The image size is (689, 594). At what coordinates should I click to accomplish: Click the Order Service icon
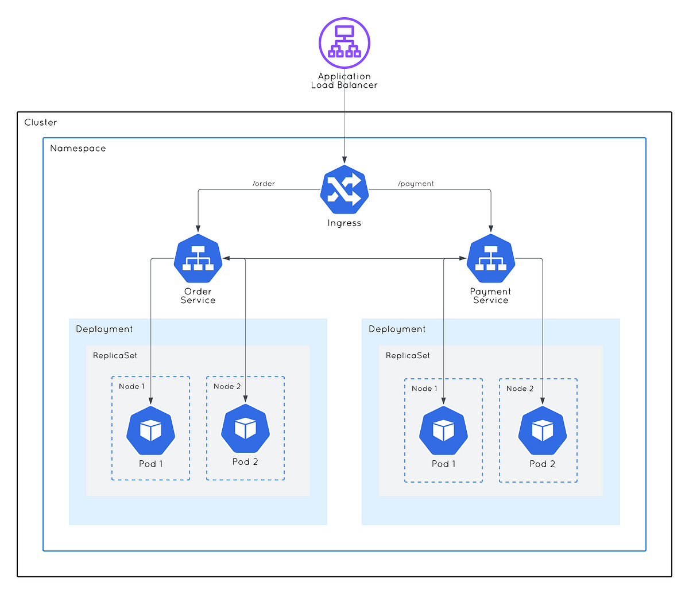[198, 259]
